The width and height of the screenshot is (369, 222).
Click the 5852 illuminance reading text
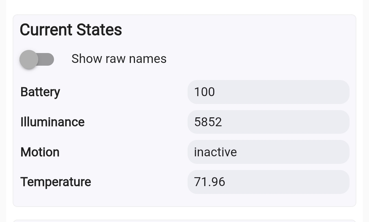point(208,122)
